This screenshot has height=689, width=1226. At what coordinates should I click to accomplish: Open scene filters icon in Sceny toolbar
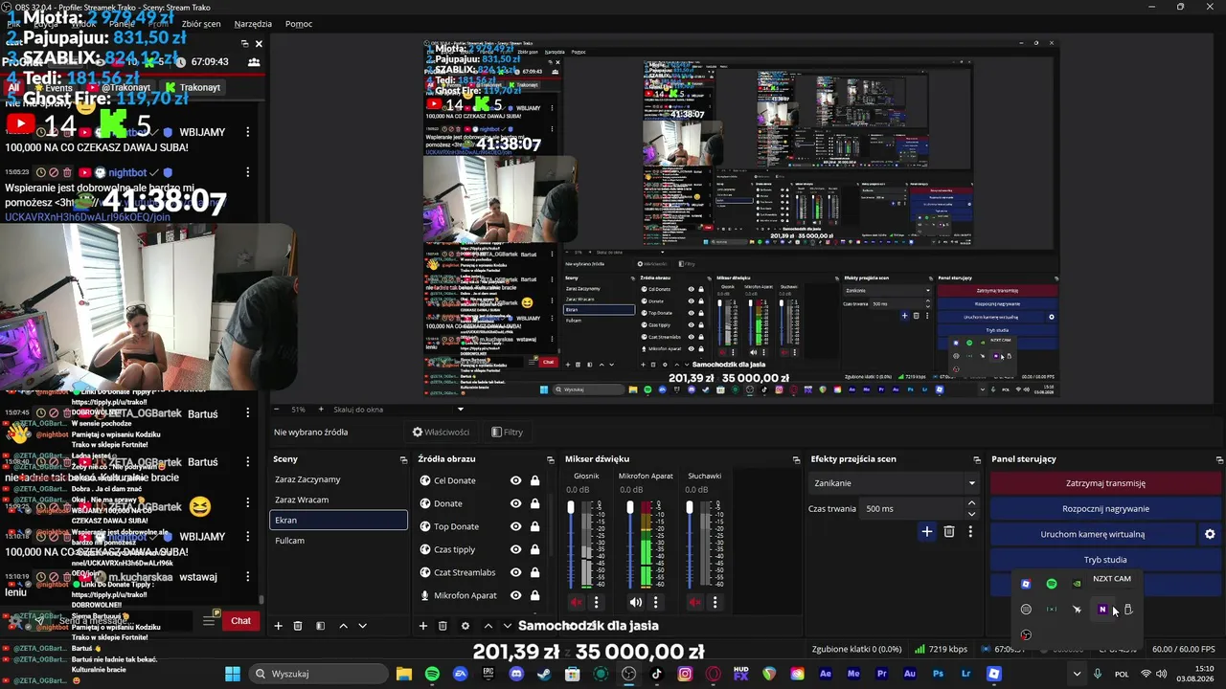tap(320, 626)
